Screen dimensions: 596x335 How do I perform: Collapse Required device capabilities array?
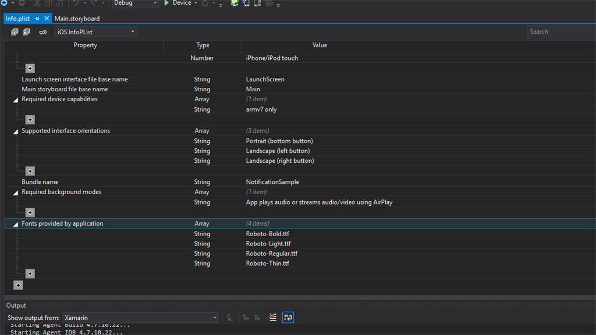16,99
